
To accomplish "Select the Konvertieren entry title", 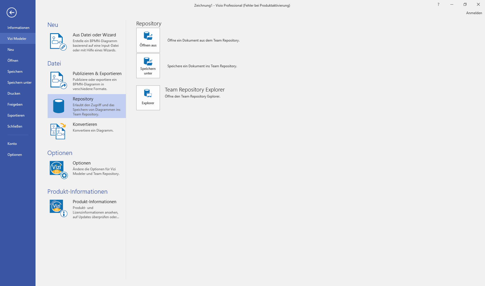I will click(85, 124).
